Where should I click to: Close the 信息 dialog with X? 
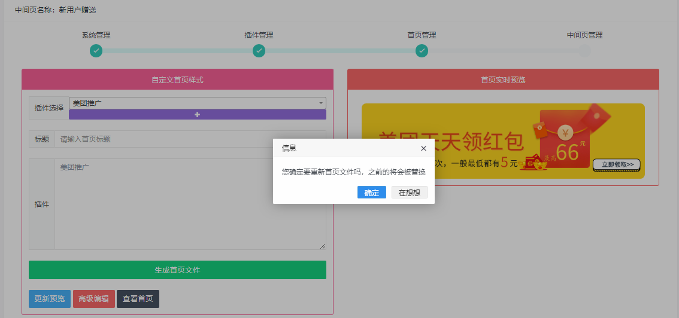click(x=423, y=148)
